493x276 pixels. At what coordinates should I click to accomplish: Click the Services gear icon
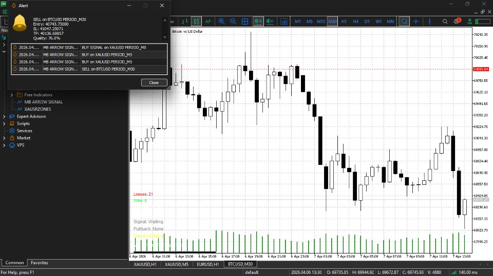click(12, 131)
